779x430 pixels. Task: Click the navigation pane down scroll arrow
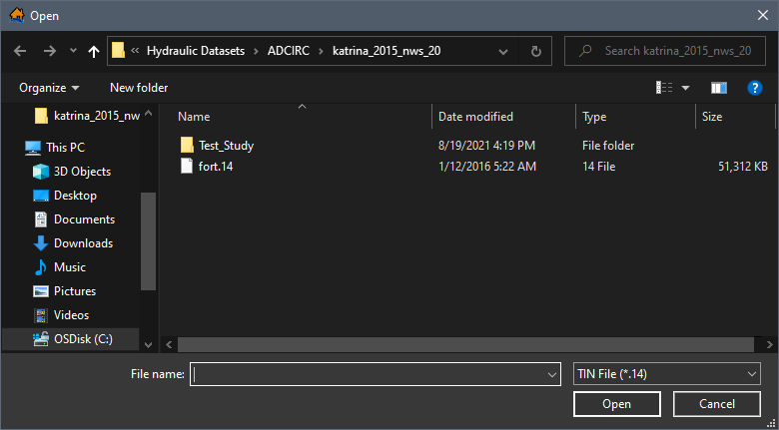pos(148,344)
